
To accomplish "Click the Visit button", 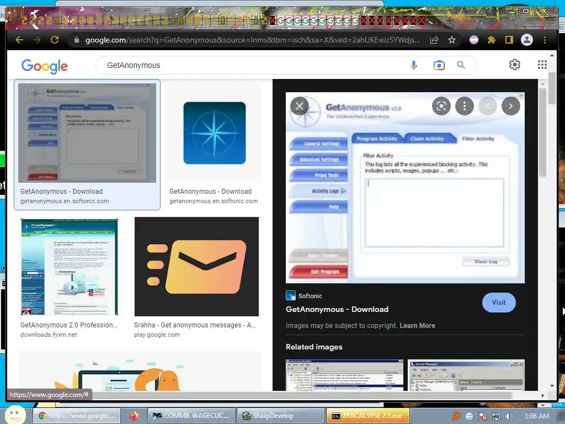I will [x=499, y=303].
